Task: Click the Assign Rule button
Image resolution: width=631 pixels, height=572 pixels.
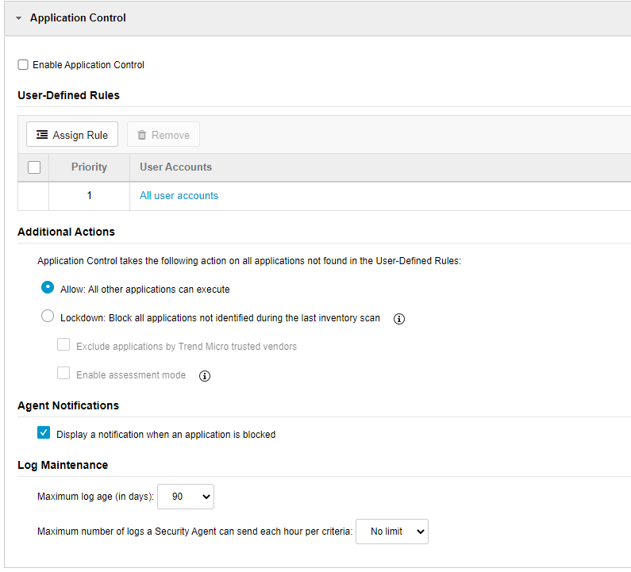Action: [72, 134]
